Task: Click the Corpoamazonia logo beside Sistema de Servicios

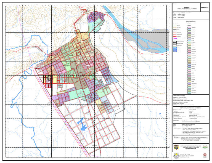Action: point(205,147)
